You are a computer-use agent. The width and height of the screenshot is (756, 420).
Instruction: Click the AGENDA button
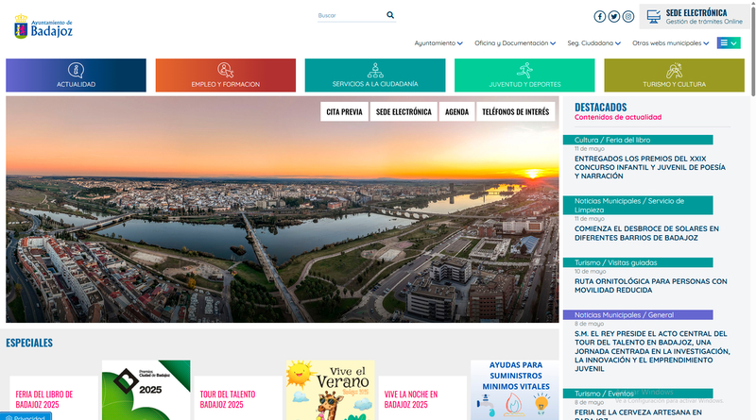click(x=456, y=111)
